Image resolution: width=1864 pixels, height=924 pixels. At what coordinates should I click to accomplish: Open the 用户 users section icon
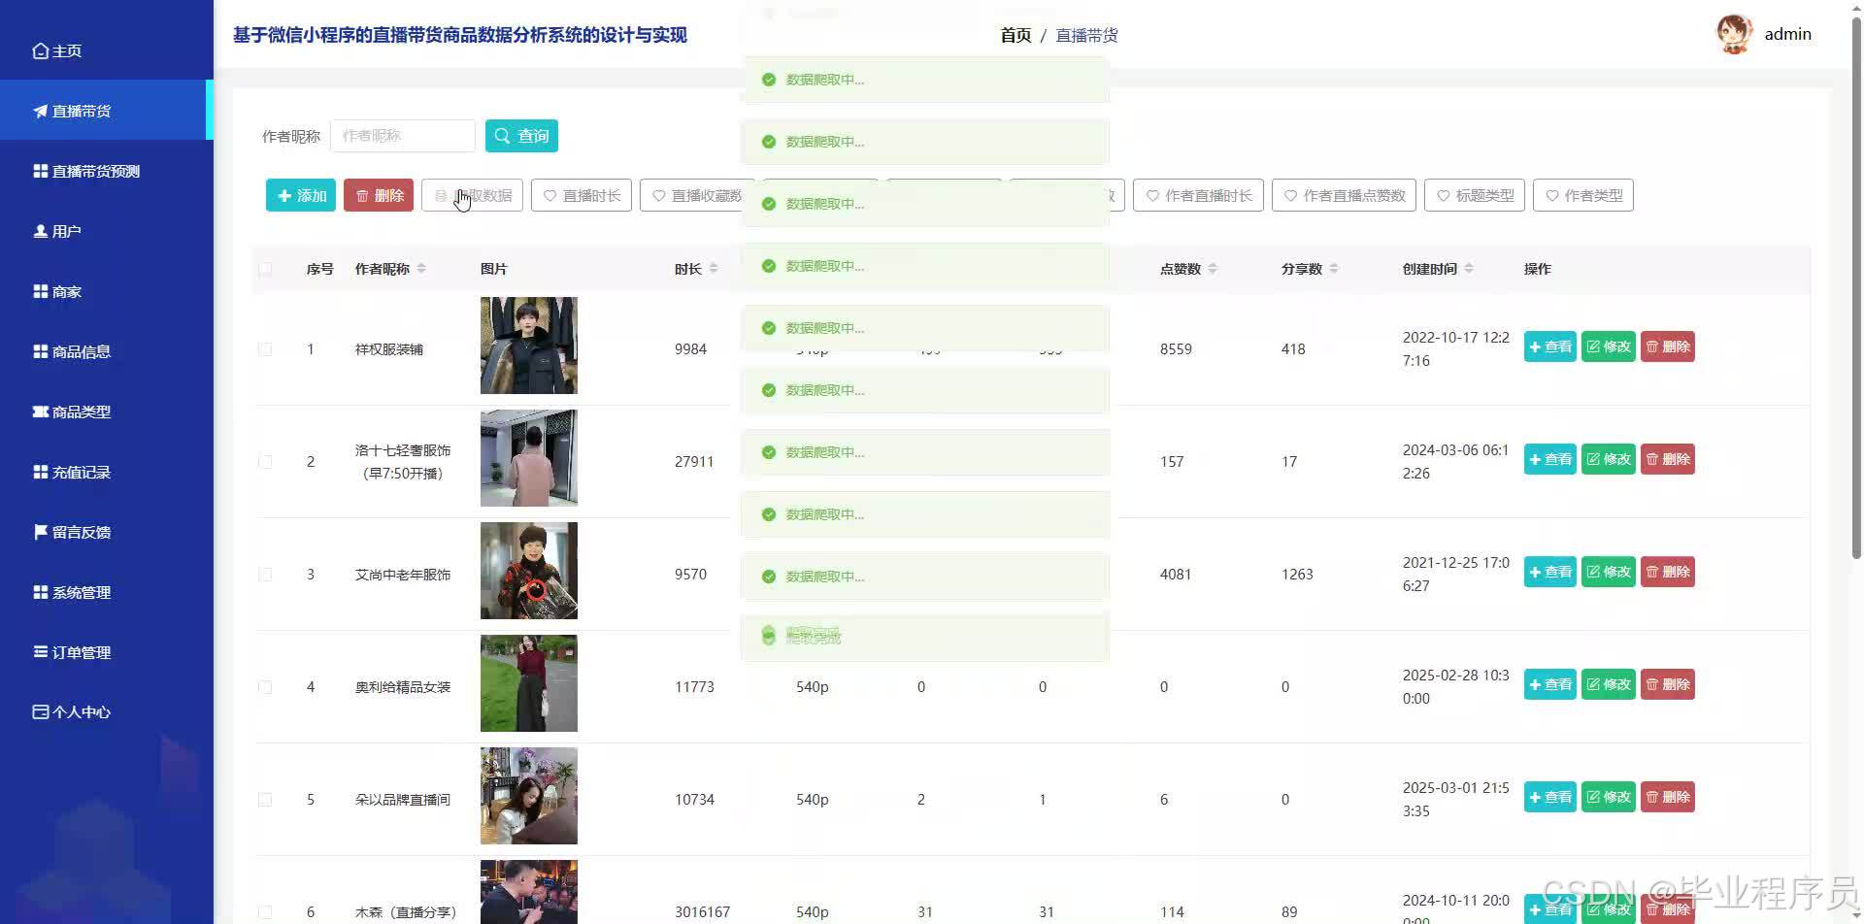[x=40, y=231]
